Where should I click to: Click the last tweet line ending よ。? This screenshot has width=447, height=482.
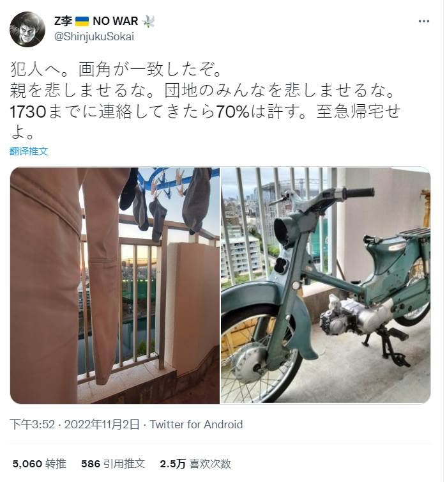point(22,133)
